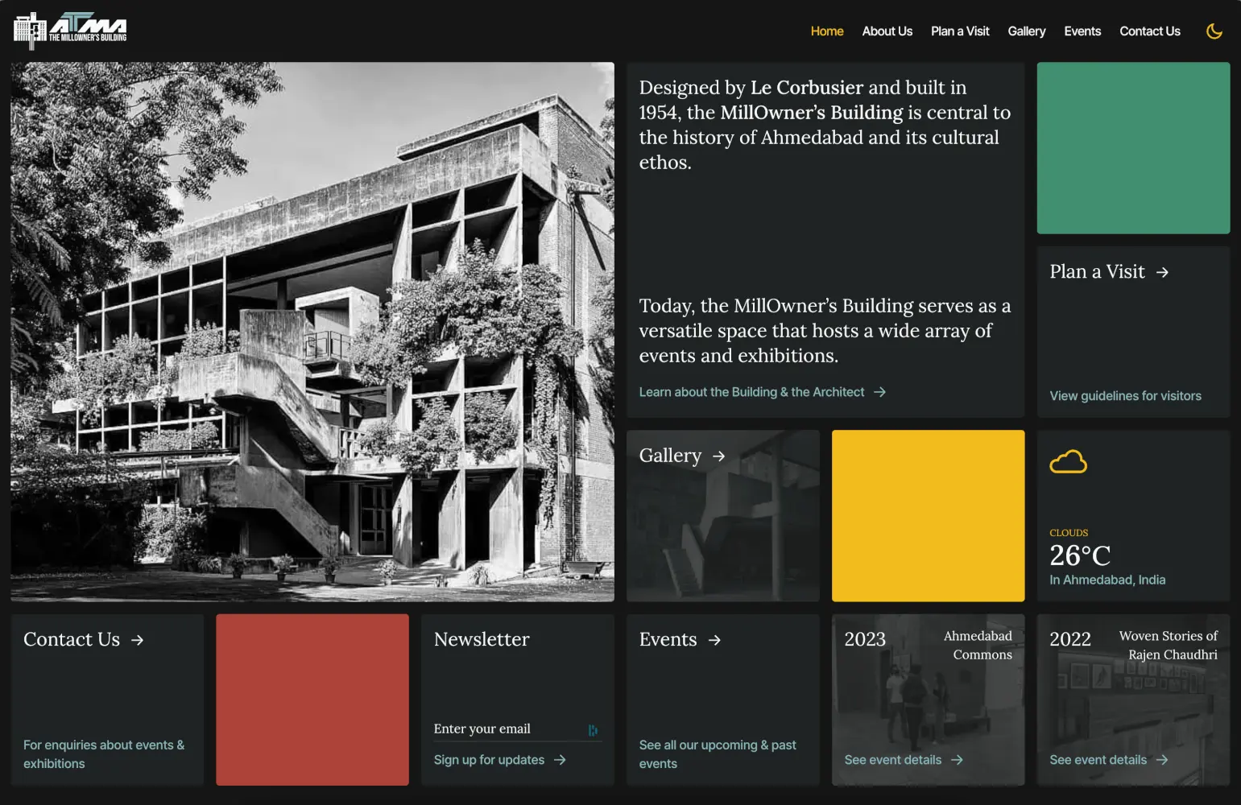Click the yellow color block tile
The image size is (1241, 805).
928,516
